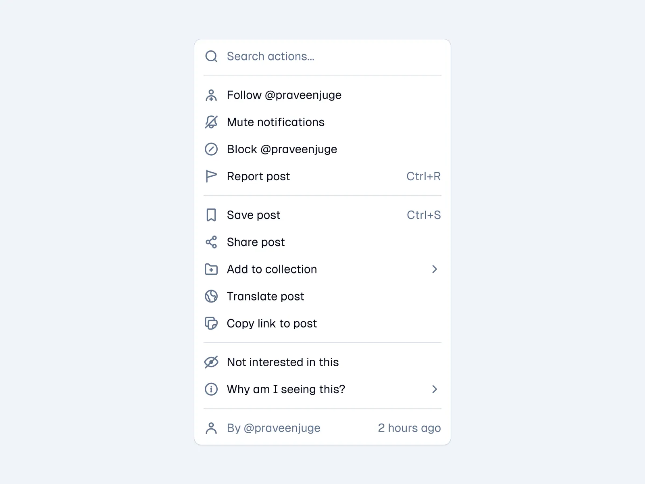The width and height of the screenshot is (645, 484).
Task: Click the folder-plus collection icon
Action: click(x=211, y=269)
